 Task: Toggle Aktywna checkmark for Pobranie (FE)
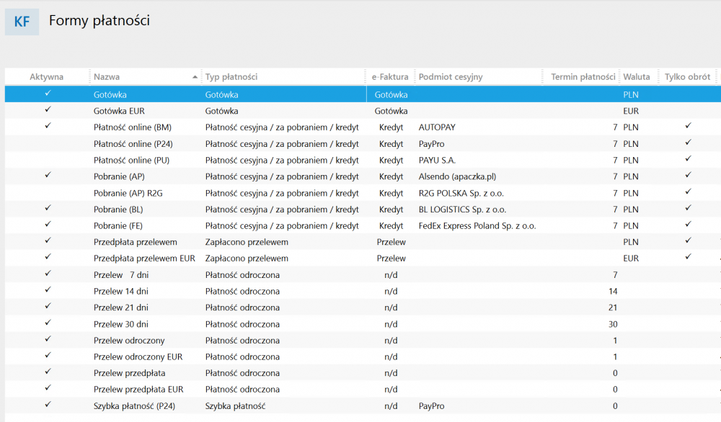tap(48, 224)
